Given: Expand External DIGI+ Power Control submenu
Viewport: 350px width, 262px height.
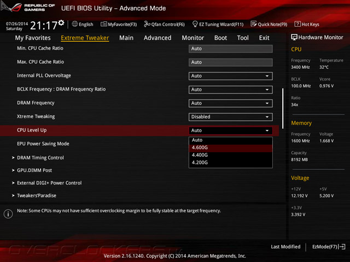Looking at the screenshot, I should click(47, 183).
